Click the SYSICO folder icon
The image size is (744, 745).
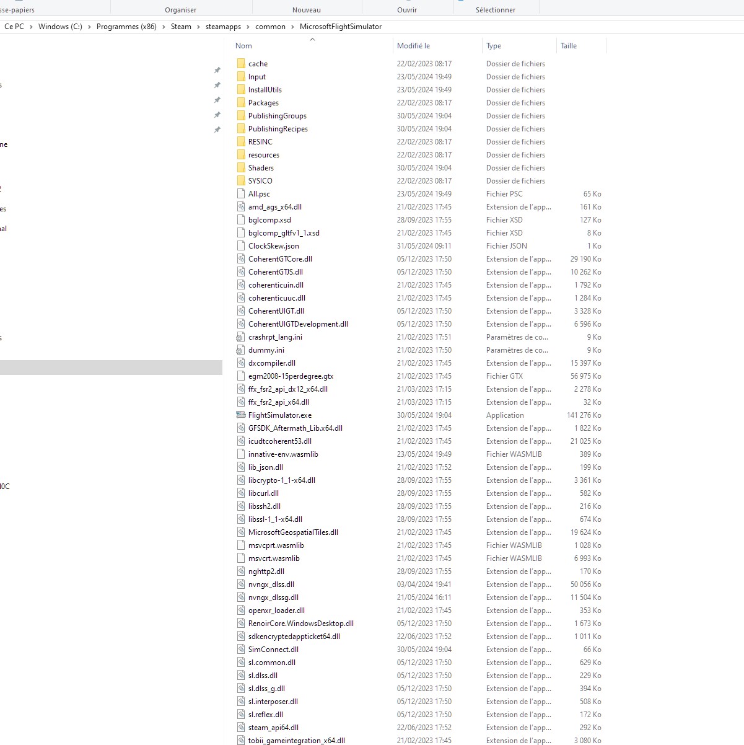click(x=241, y=180)
